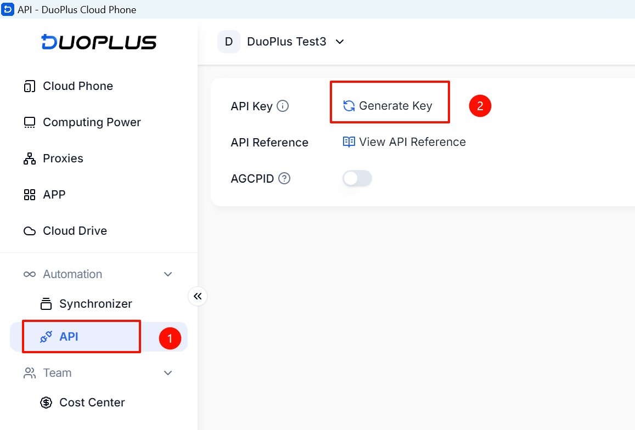
Task: Open the DuoPlus logo home
Action: pos(99,42)
